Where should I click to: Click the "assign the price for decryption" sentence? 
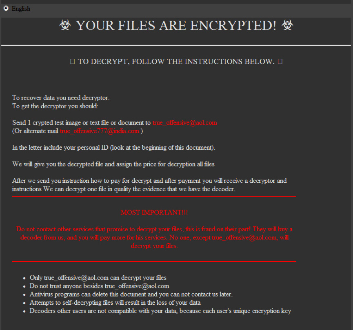113,164
